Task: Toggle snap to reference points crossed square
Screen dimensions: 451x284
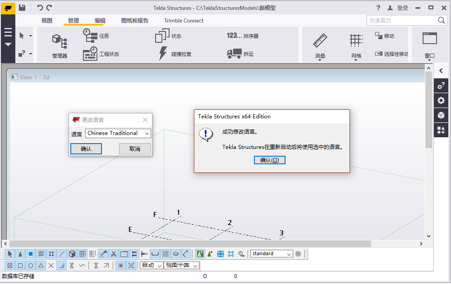Action: [x=10, y=266]
